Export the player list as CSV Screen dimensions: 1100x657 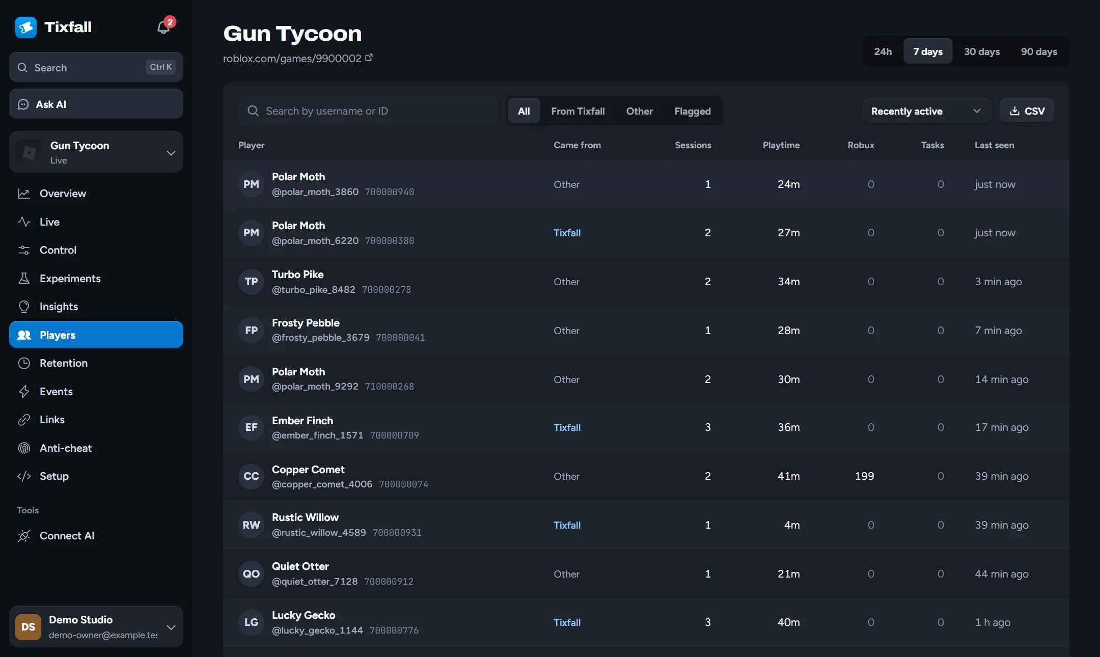(x=1027, y=111)
